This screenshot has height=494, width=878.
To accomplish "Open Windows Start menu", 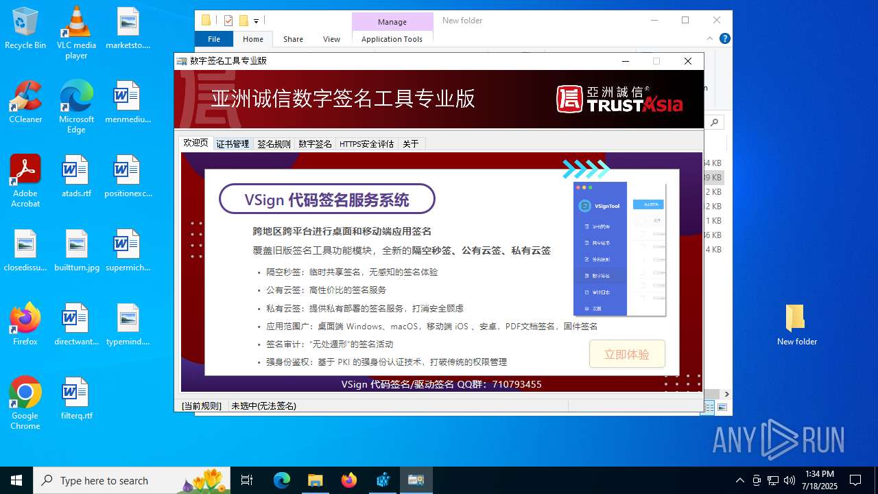I will point(16,480).
